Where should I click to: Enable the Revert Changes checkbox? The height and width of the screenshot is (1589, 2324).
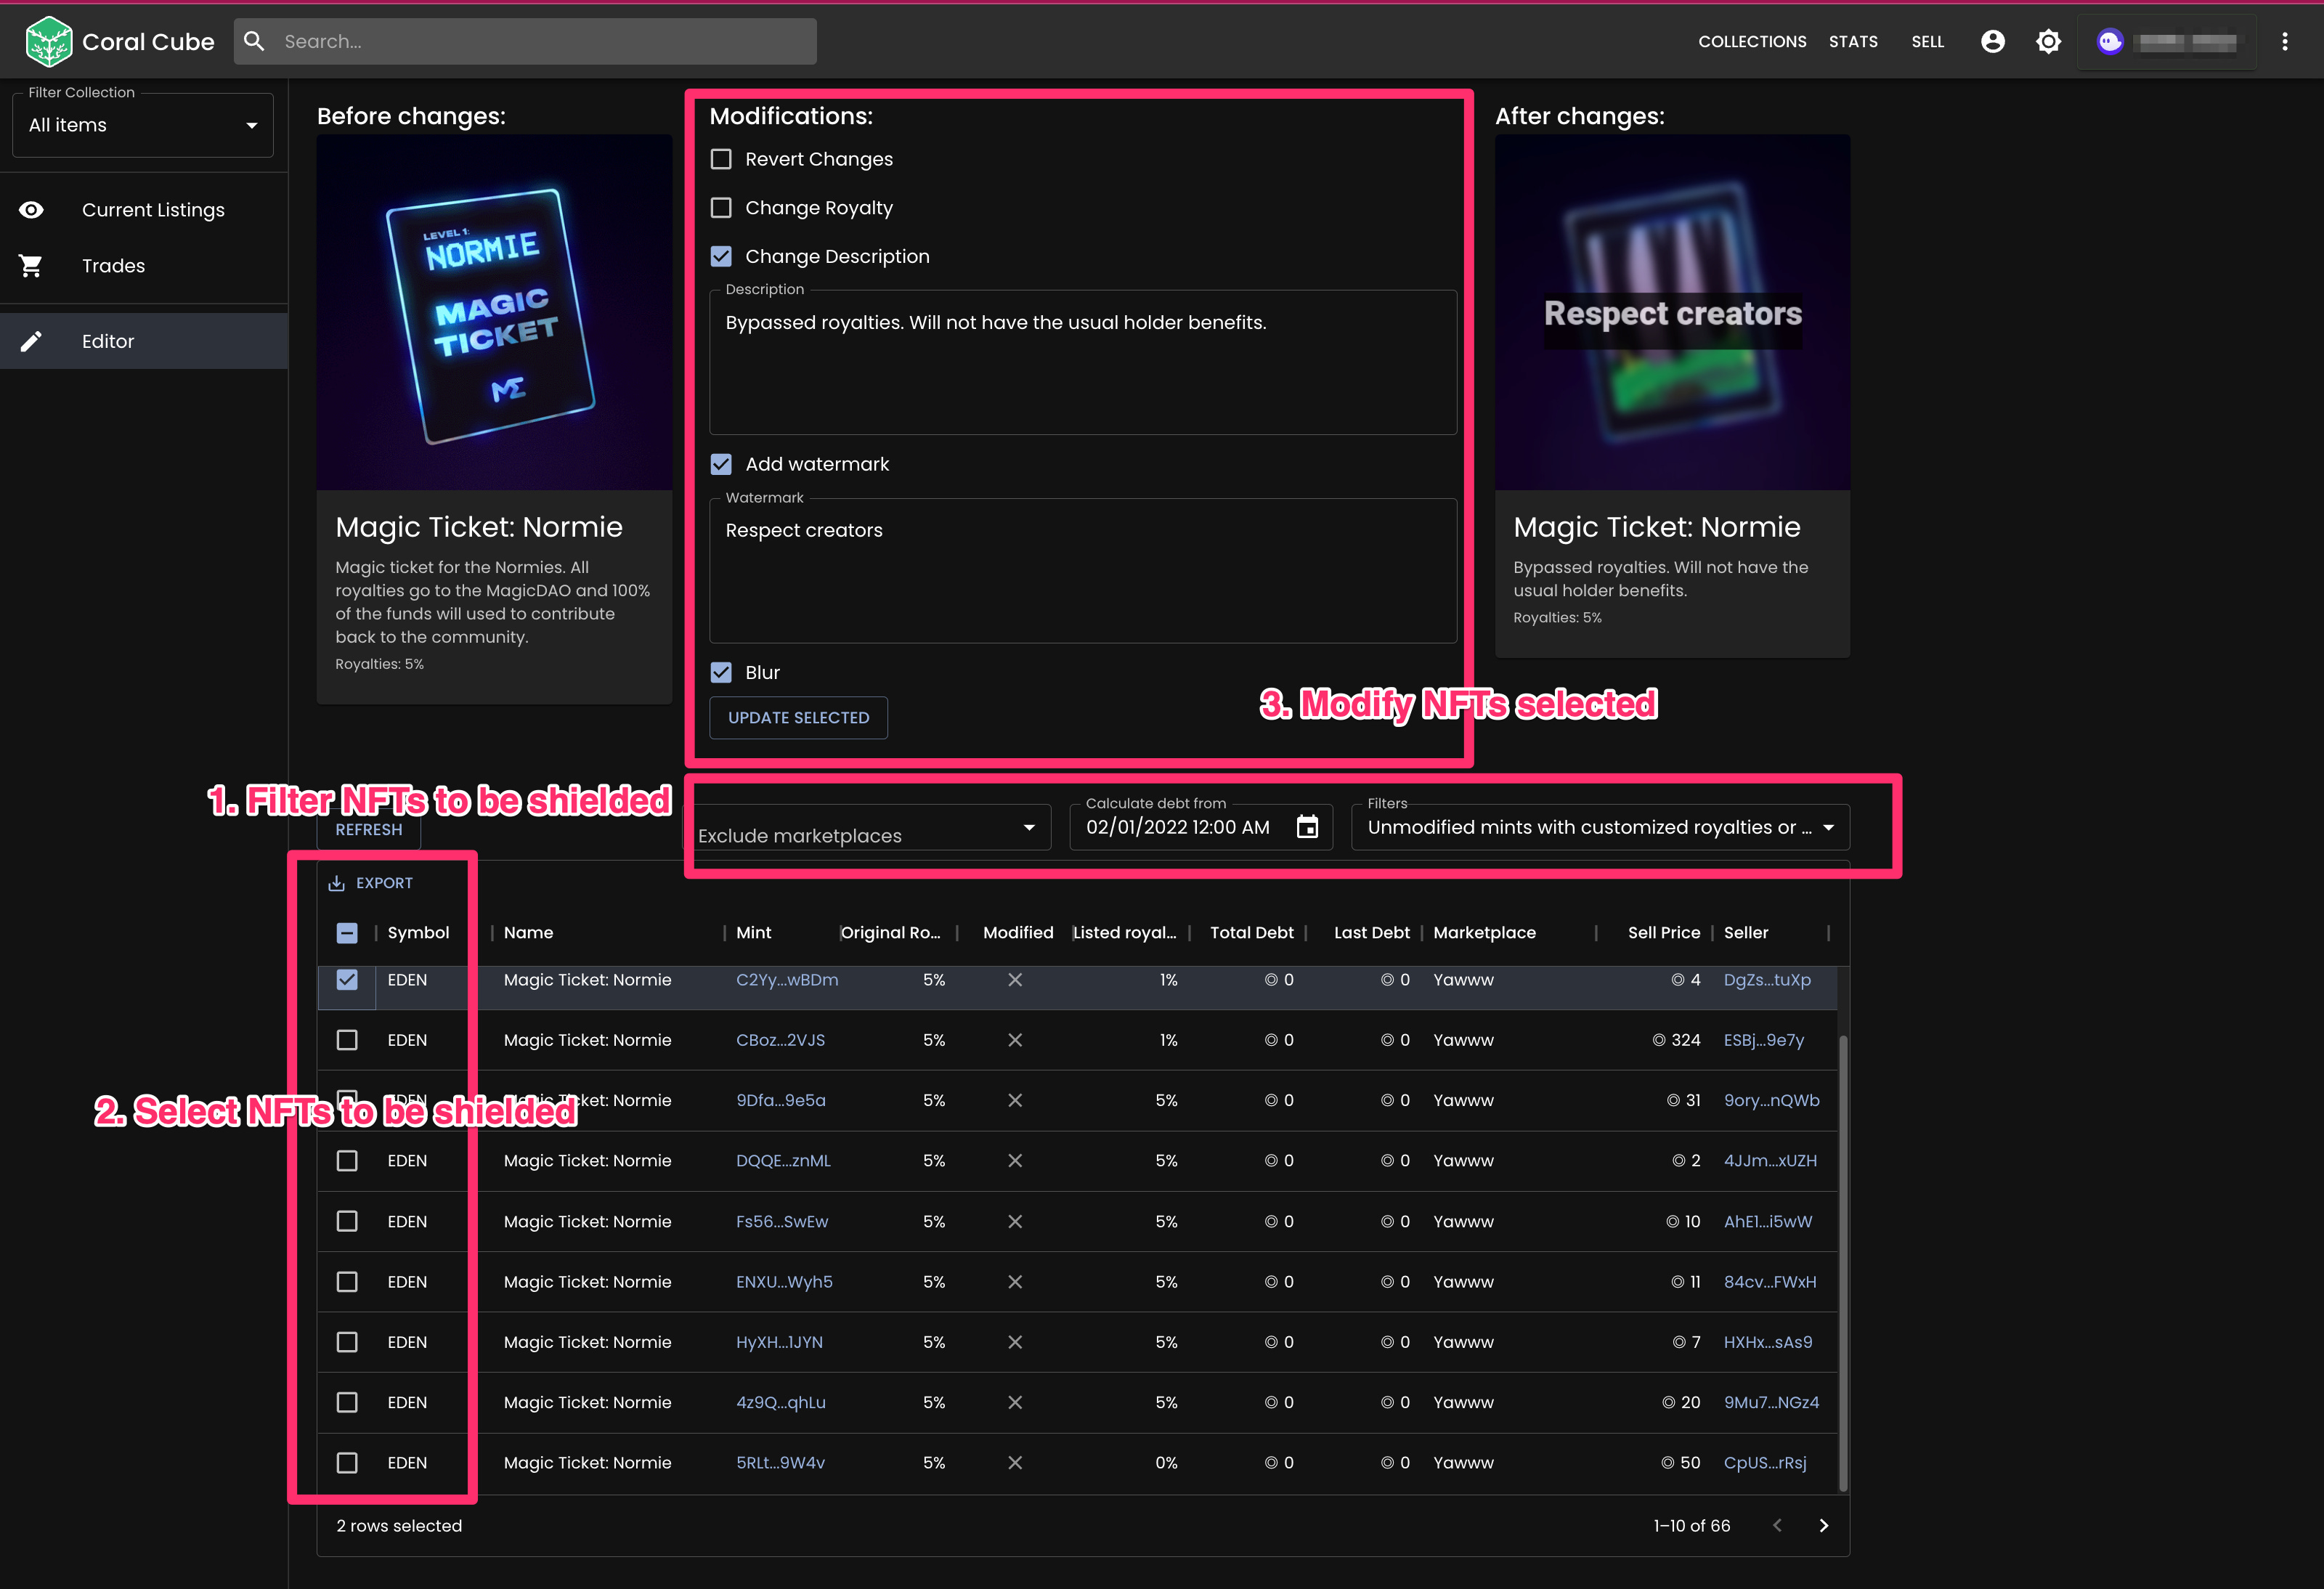click(721, 159)
